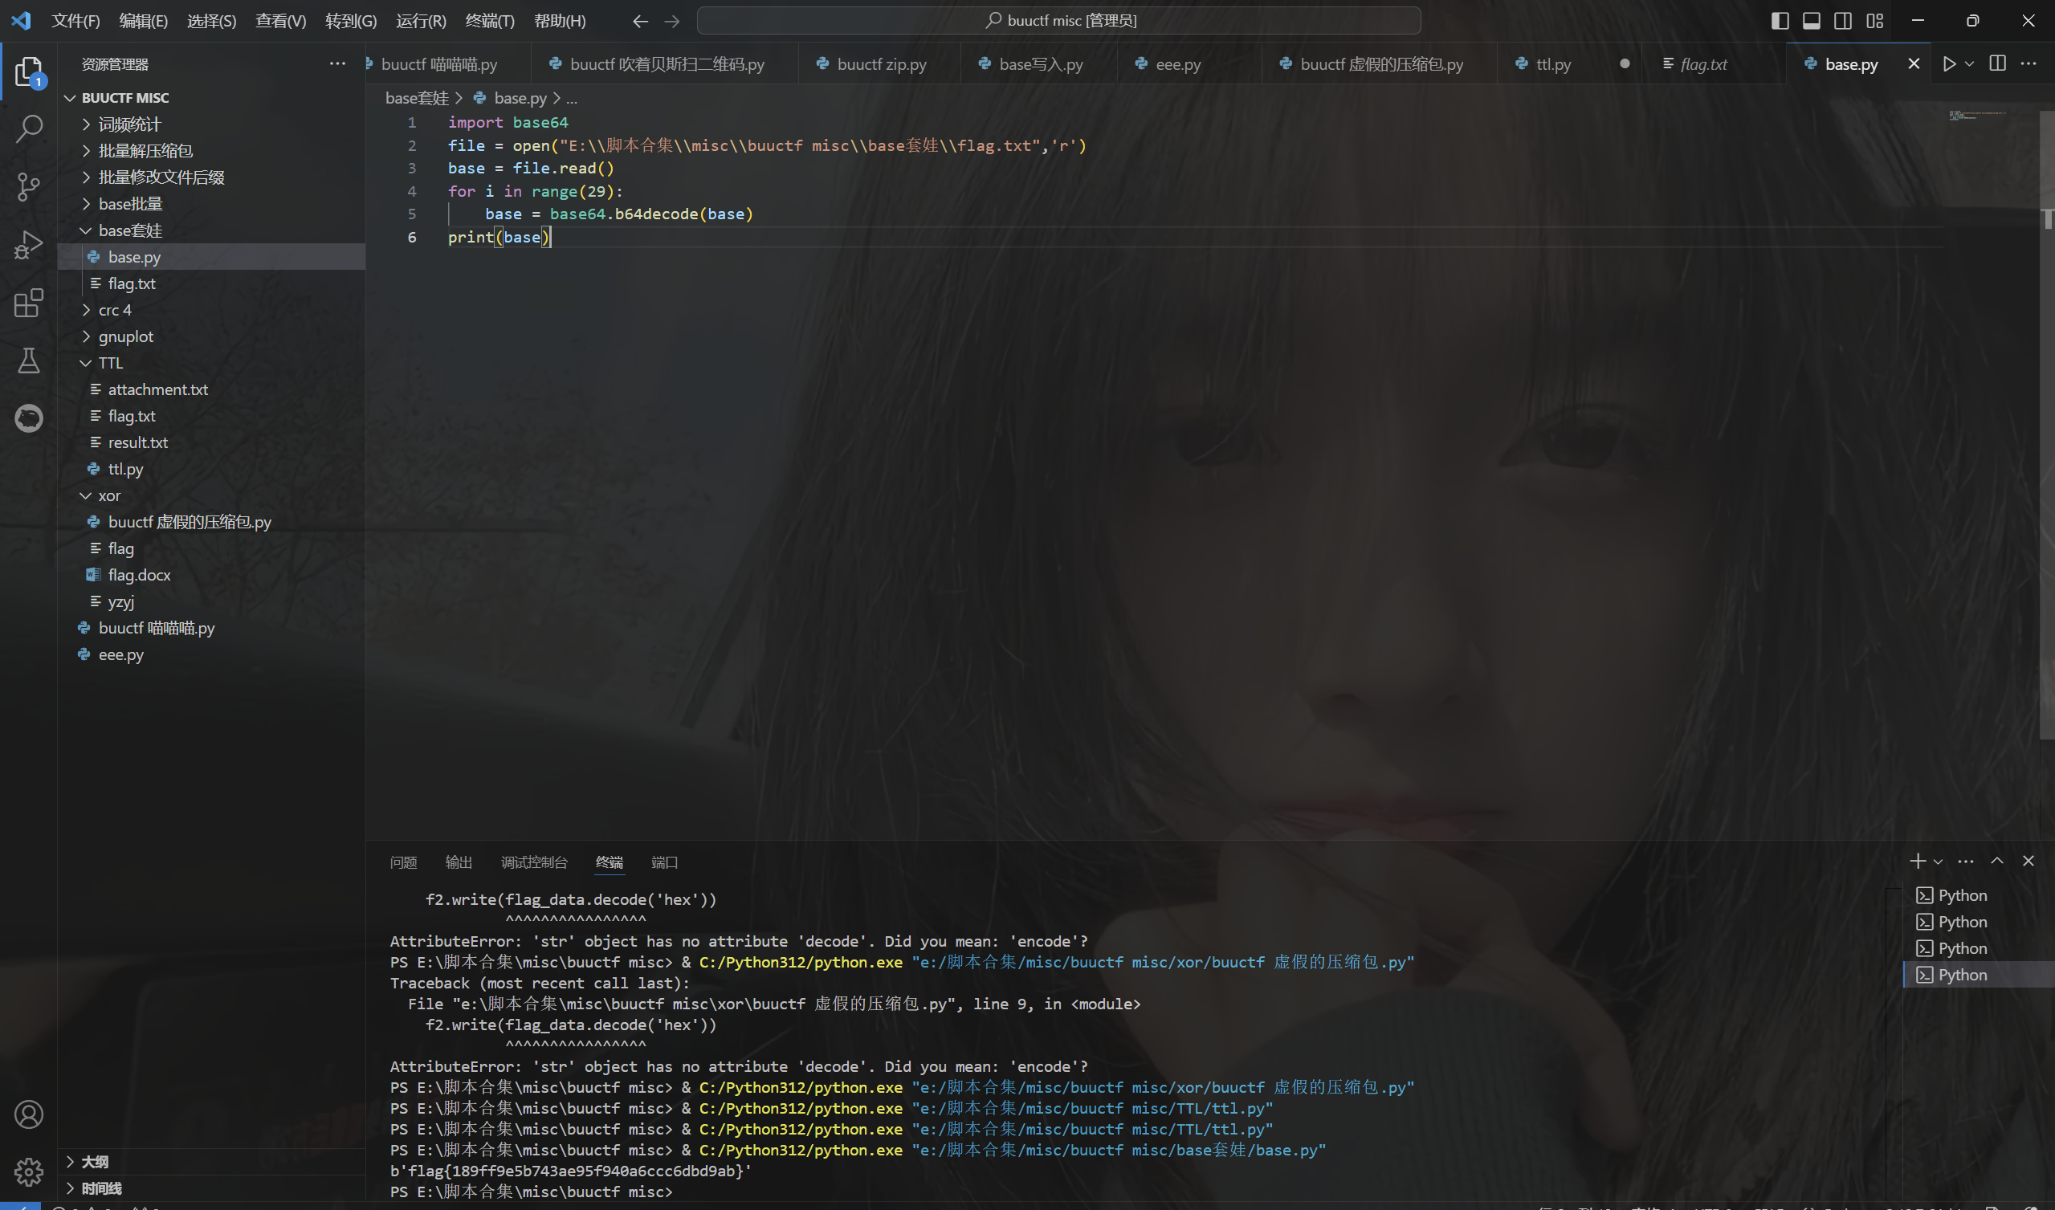Open the Search view icon
The image size is (2055, 1210).
click(29, 128)
